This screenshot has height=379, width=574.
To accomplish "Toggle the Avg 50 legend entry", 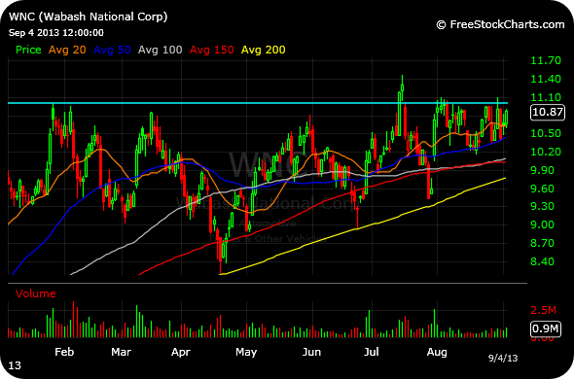I will click(112, 50).
